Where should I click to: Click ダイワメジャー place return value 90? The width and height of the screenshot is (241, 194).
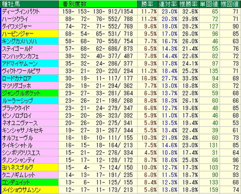coord(235,27)
